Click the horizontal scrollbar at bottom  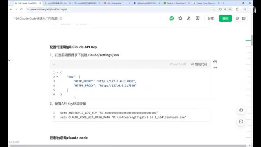click(128, 146)
